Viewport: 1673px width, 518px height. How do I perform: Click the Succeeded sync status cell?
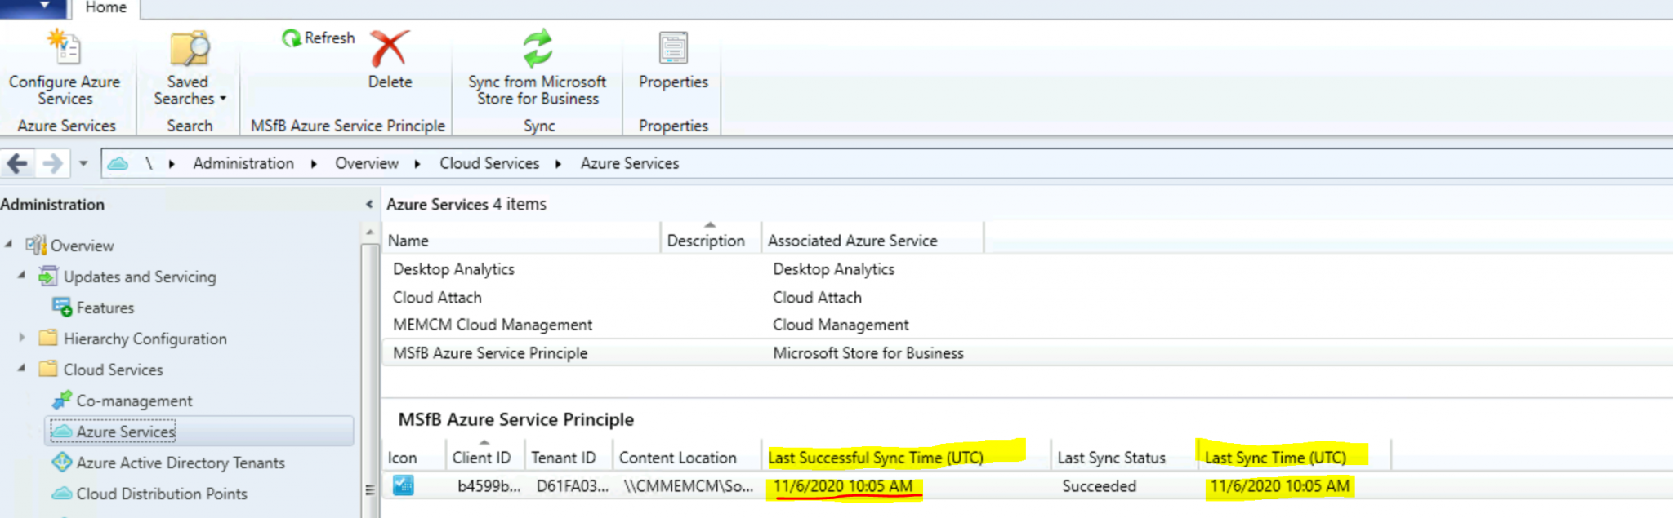tap(1099, 486)
